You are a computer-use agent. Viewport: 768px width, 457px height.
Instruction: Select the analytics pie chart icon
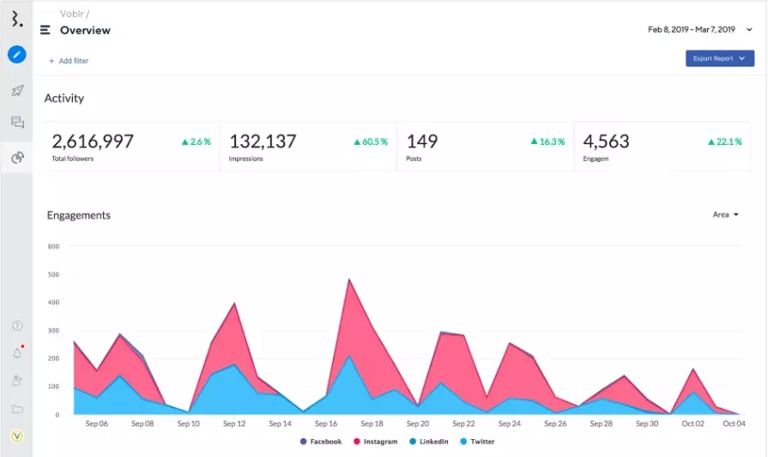click(17, 158)
